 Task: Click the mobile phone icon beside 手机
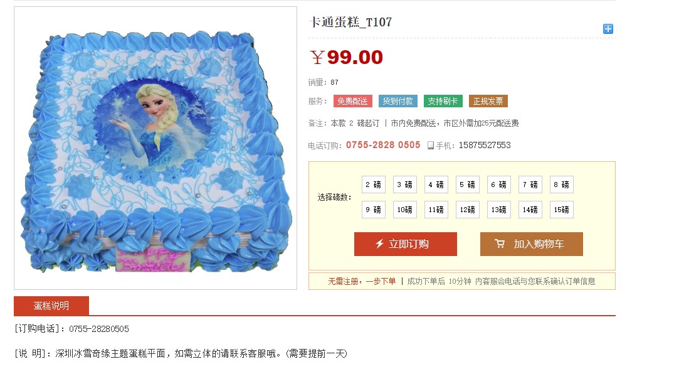pyautogui.click(x=431, y=146)
